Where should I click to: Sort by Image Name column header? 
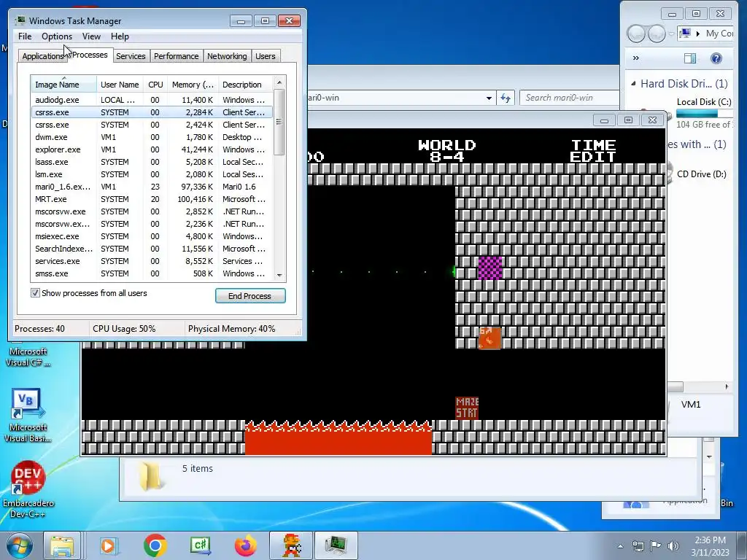64,85
